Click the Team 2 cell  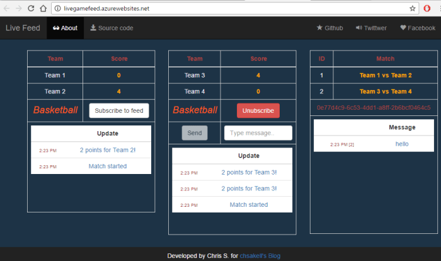[55, 91]
